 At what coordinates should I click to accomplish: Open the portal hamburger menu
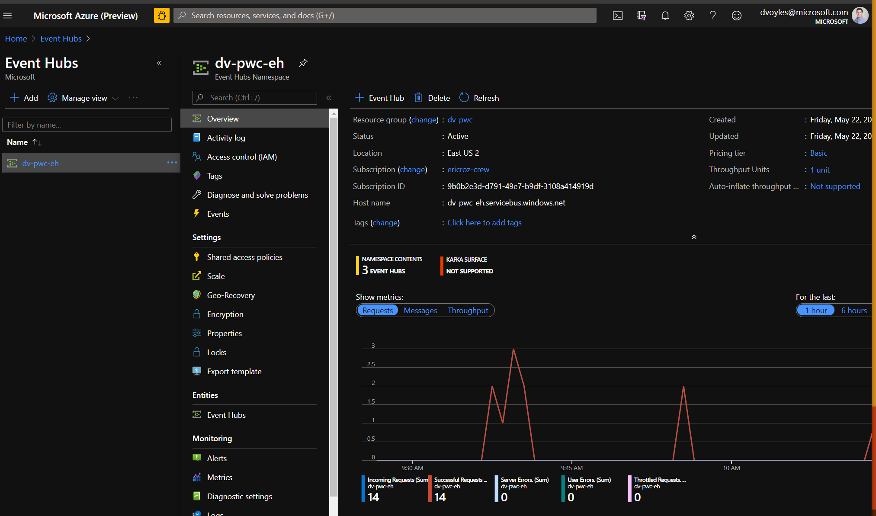[7, 16]
